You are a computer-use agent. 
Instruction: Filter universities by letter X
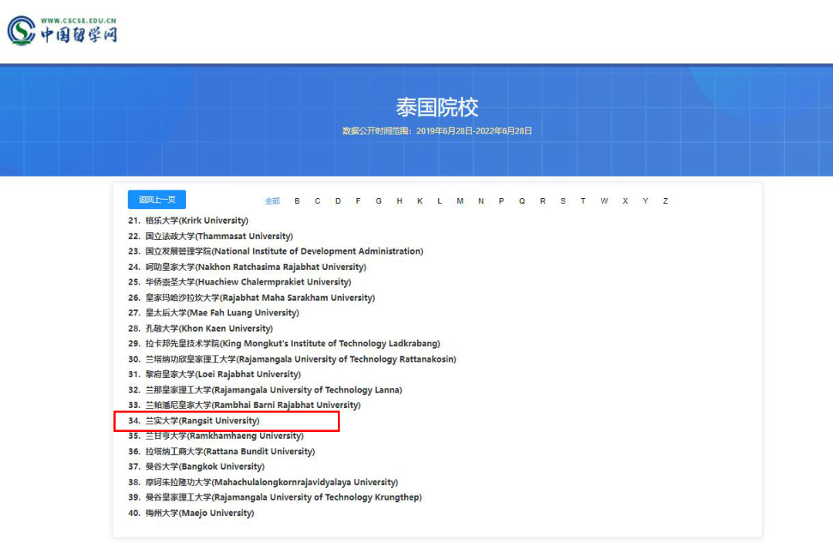point(626,201)
